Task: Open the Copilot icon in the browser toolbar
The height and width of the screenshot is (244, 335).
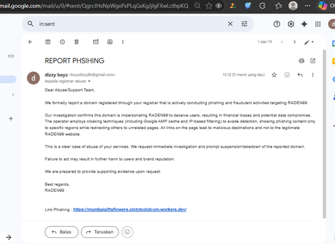Action: point(323,5)
